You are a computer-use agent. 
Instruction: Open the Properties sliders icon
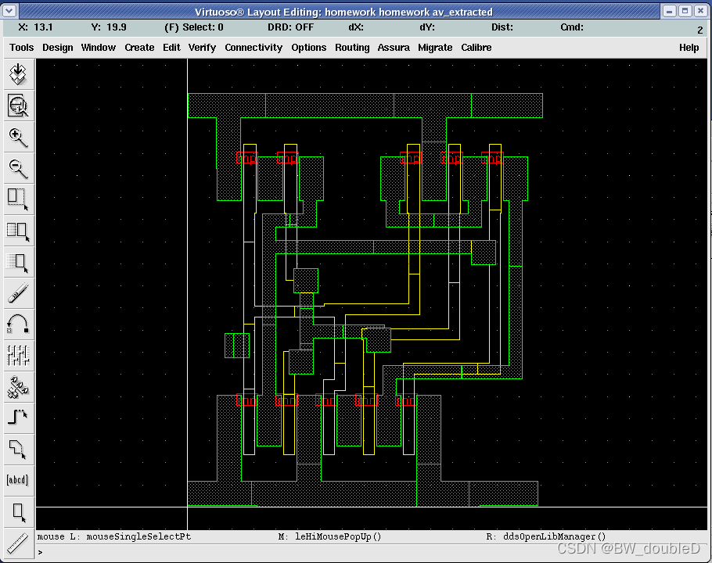(x=18, y=356)
